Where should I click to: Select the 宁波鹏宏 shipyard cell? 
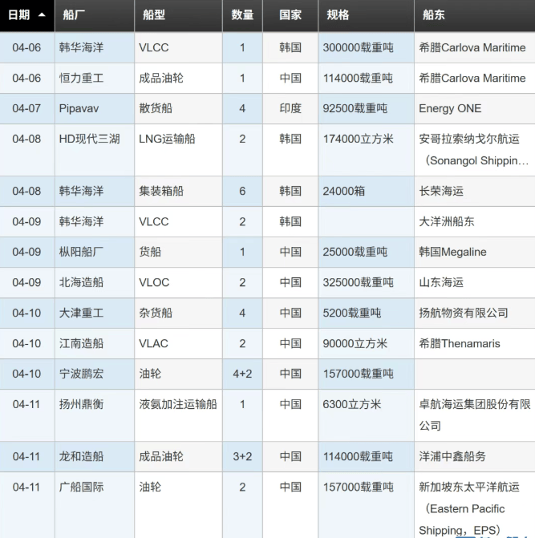[x=81, y=374]
